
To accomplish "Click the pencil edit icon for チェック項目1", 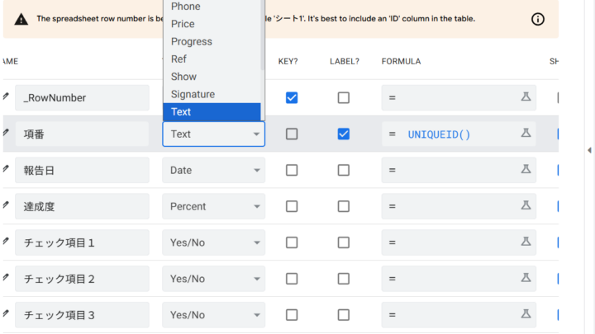I will [x=7, y=242].
